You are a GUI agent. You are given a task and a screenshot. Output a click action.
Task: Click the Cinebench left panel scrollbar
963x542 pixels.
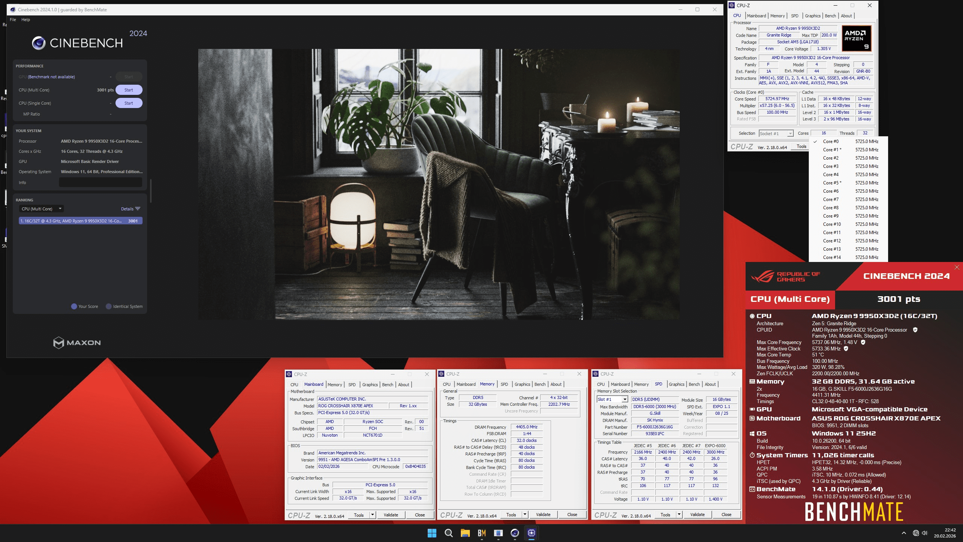point(150,191)
